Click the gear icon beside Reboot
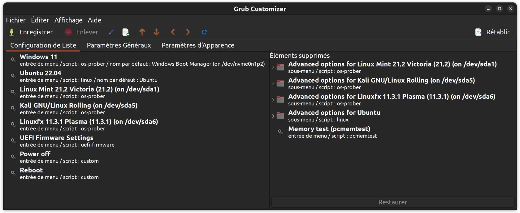 click(x=13, y=173)
